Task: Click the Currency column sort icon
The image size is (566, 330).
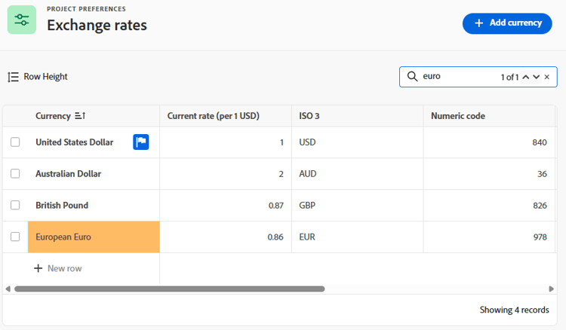Action: pos(80,115)
